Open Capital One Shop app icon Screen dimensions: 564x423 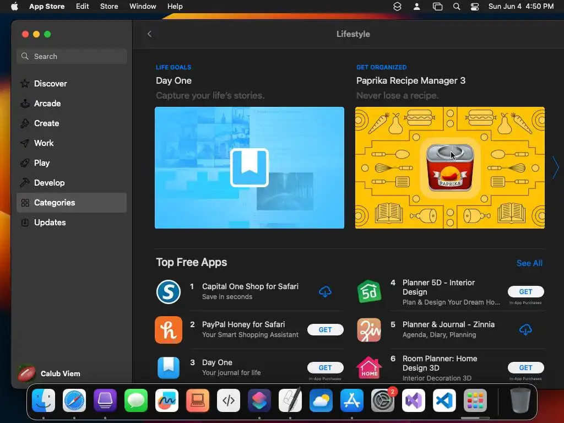pyautogui.click(x=169, y=292)
